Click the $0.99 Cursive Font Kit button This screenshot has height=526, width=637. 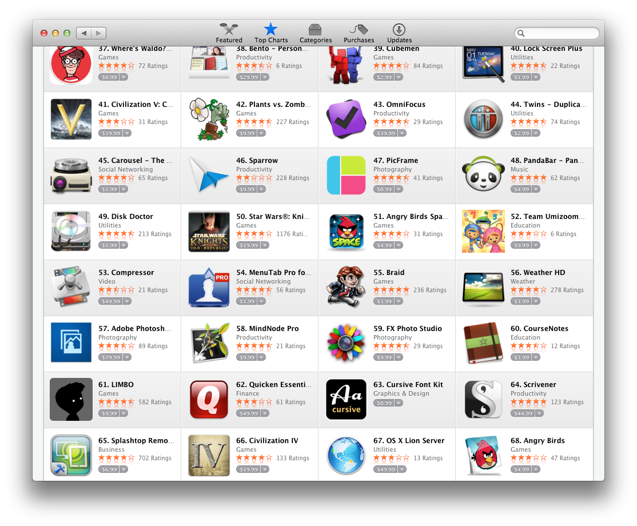(384, 403)
